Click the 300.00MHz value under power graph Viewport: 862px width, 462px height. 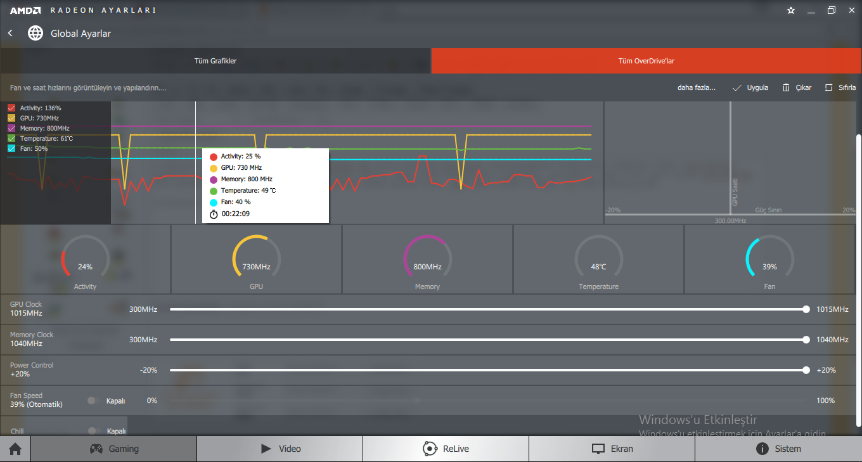730,221
